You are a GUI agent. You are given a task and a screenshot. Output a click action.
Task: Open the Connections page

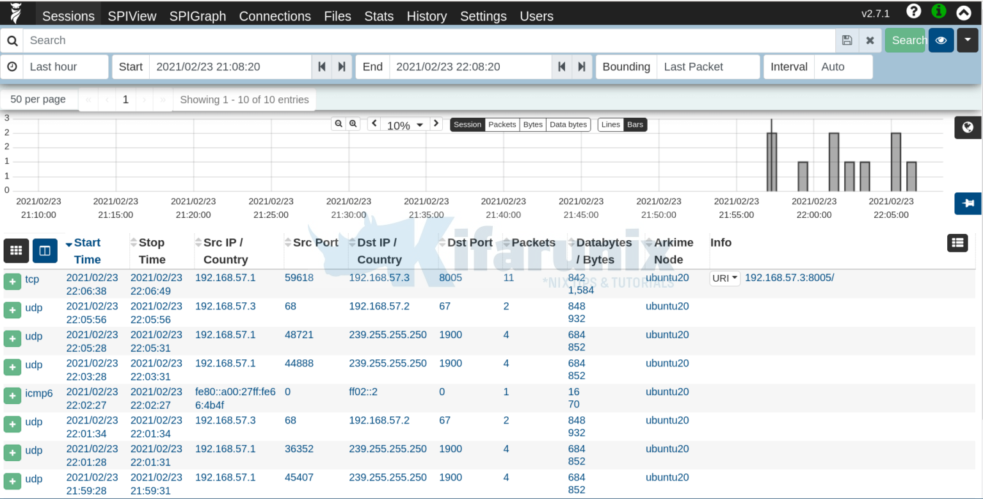pyautogui.click(x=275, y=16)
